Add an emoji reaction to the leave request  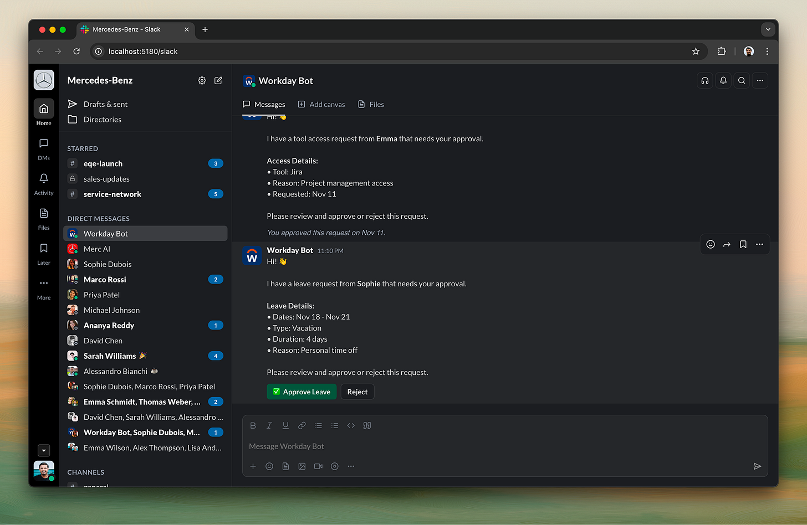710,244
